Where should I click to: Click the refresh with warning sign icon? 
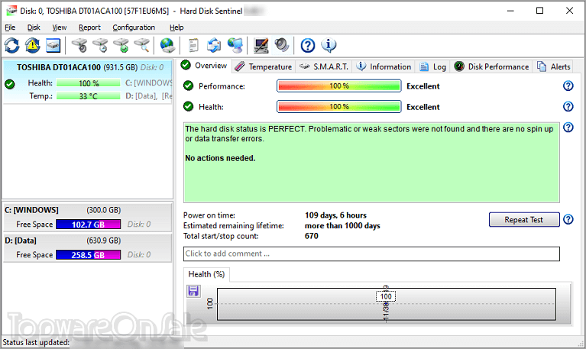[33, 46]
